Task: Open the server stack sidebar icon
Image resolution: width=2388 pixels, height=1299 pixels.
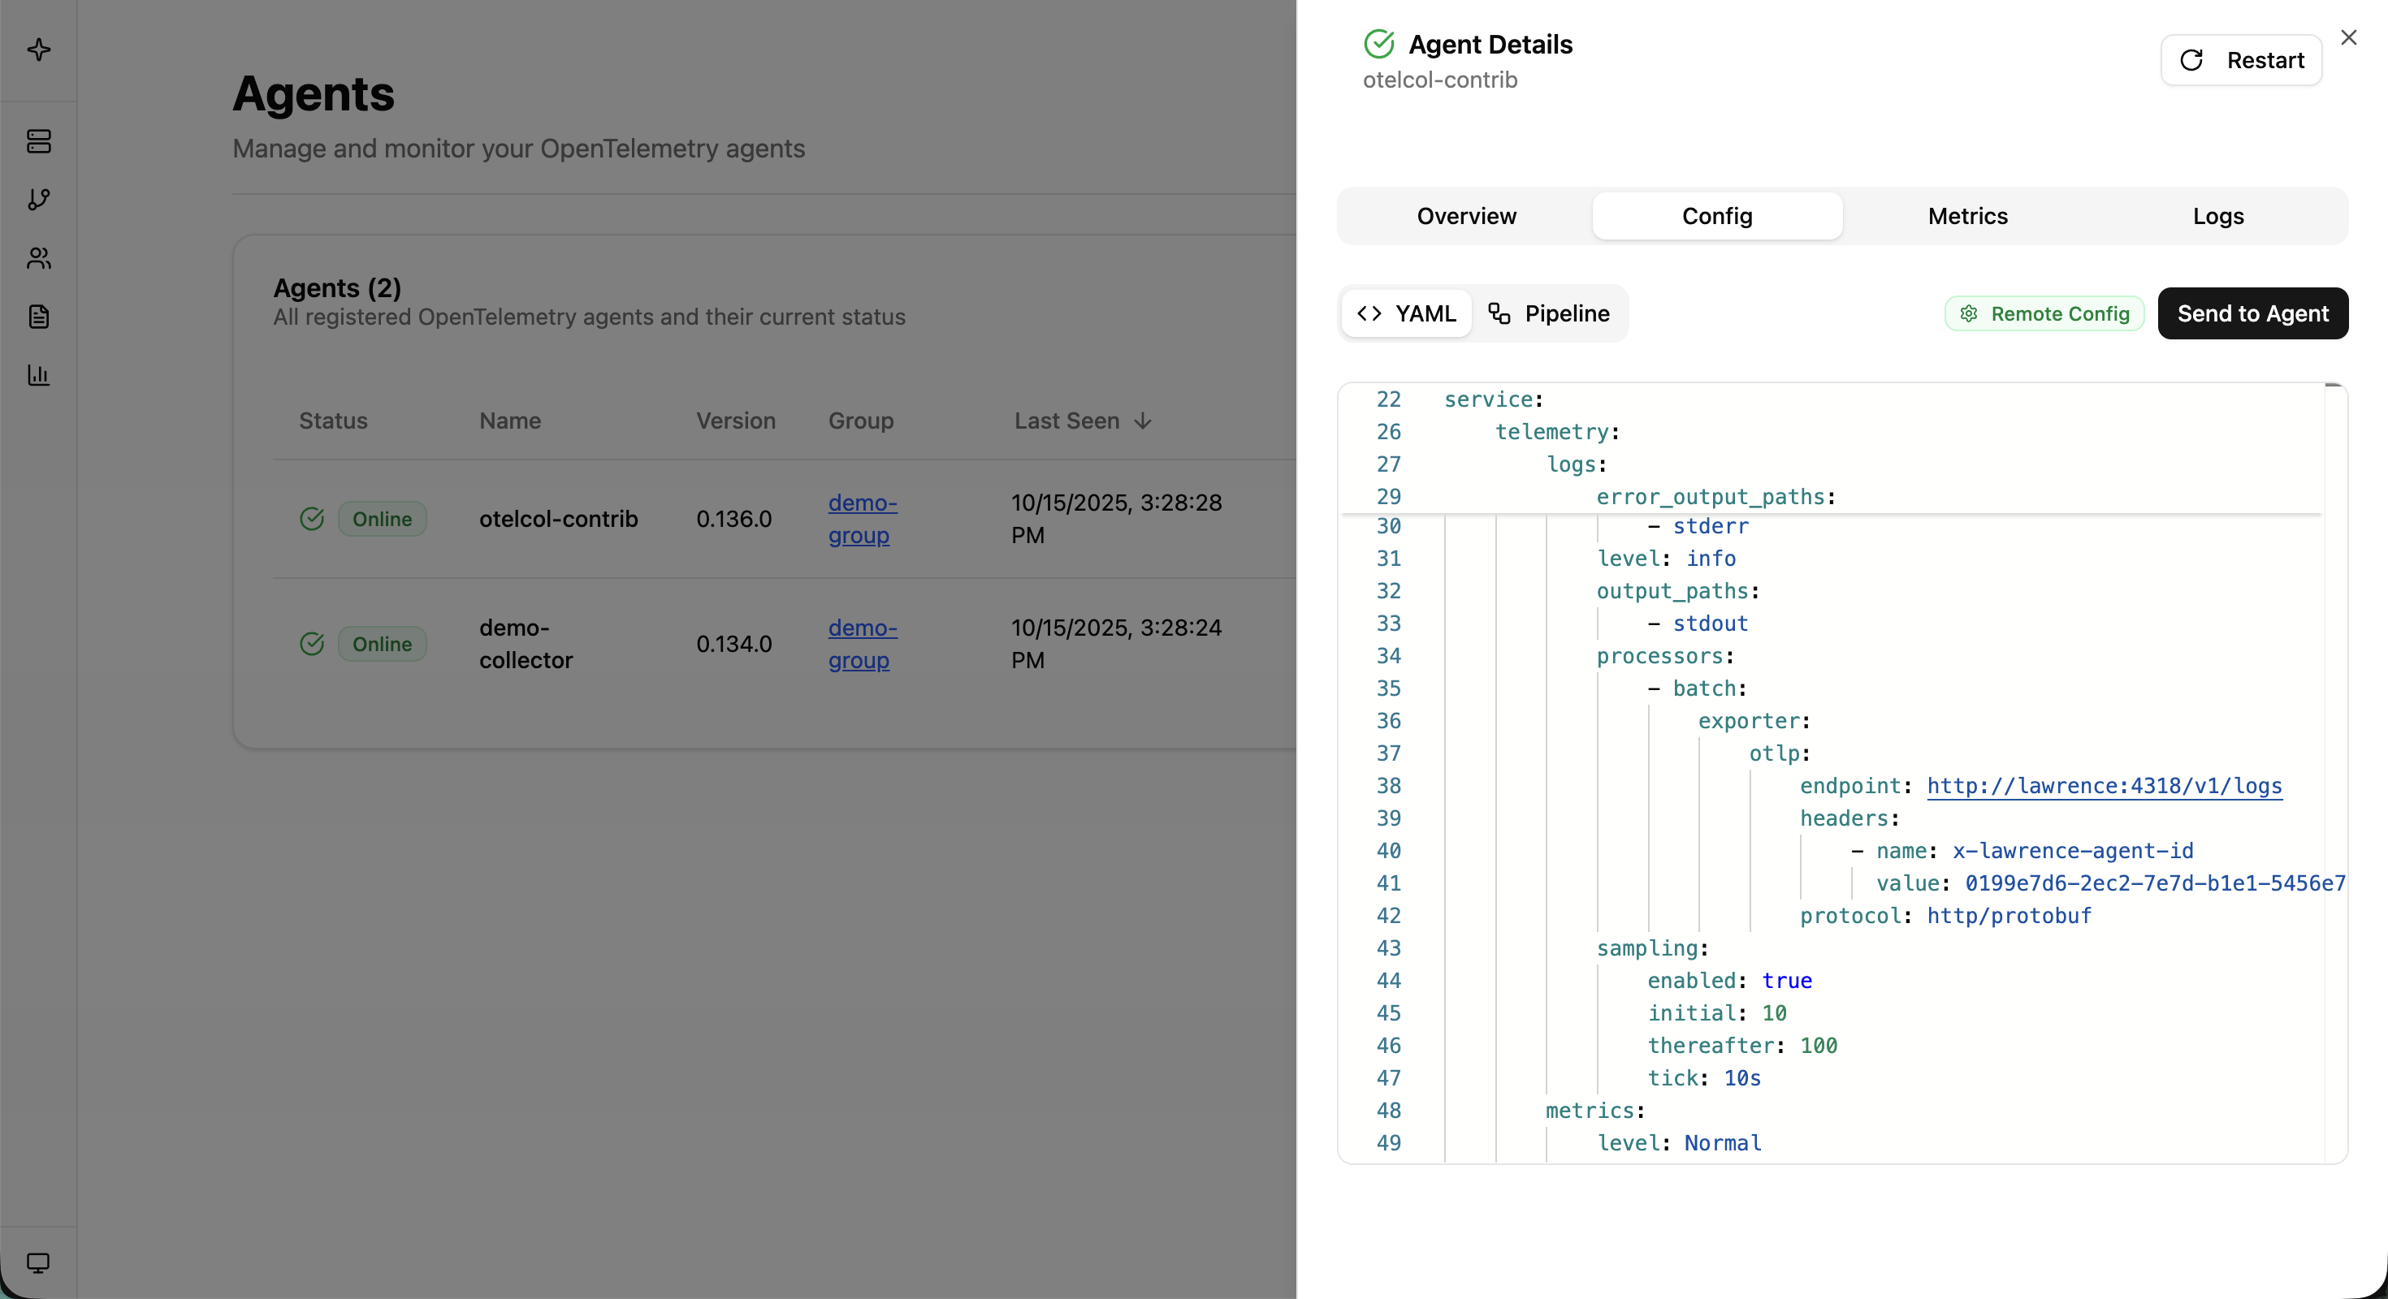Action: (x=39, y=140)
